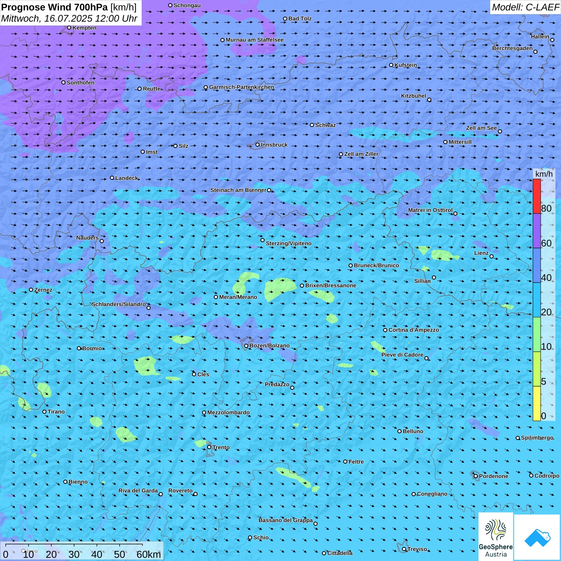
Task: Select the Riva del Garda label
Action: pyautogui.click(x=138, y=490)
